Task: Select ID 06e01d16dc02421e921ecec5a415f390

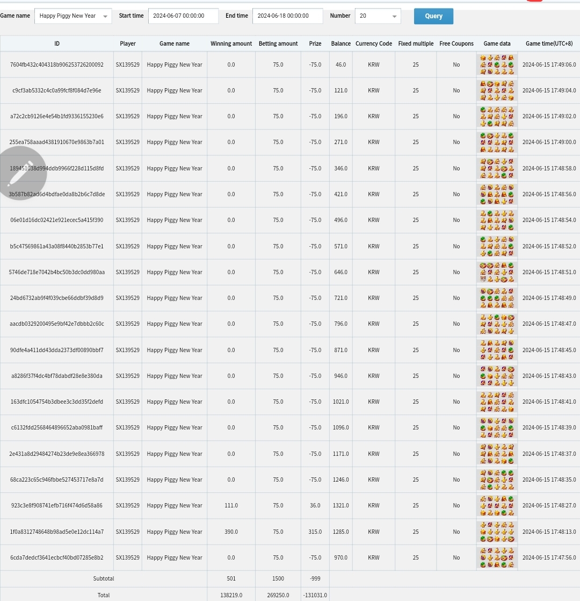Action: (57, 220)
